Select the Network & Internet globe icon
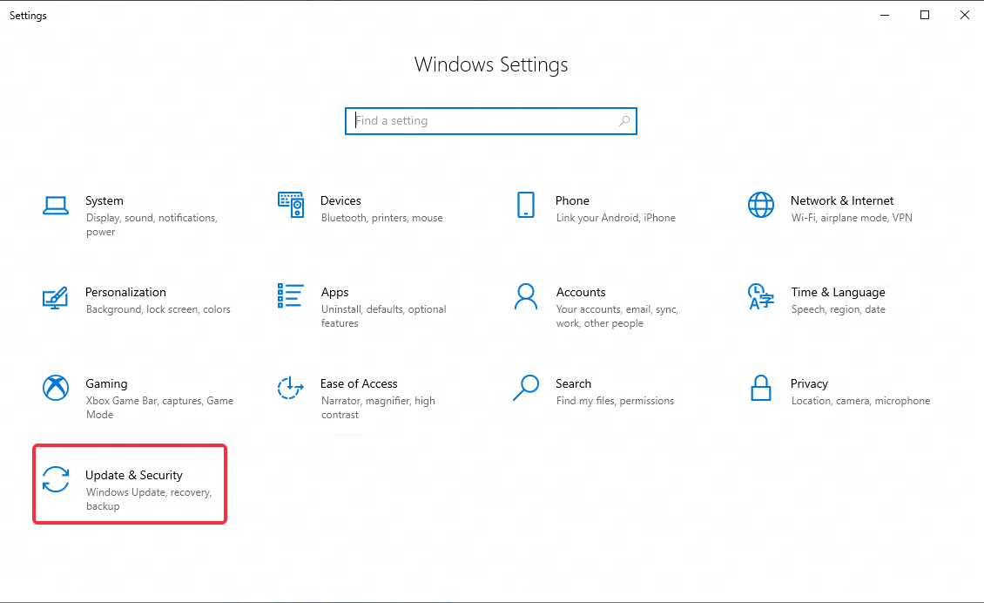 tap(760, 205)
